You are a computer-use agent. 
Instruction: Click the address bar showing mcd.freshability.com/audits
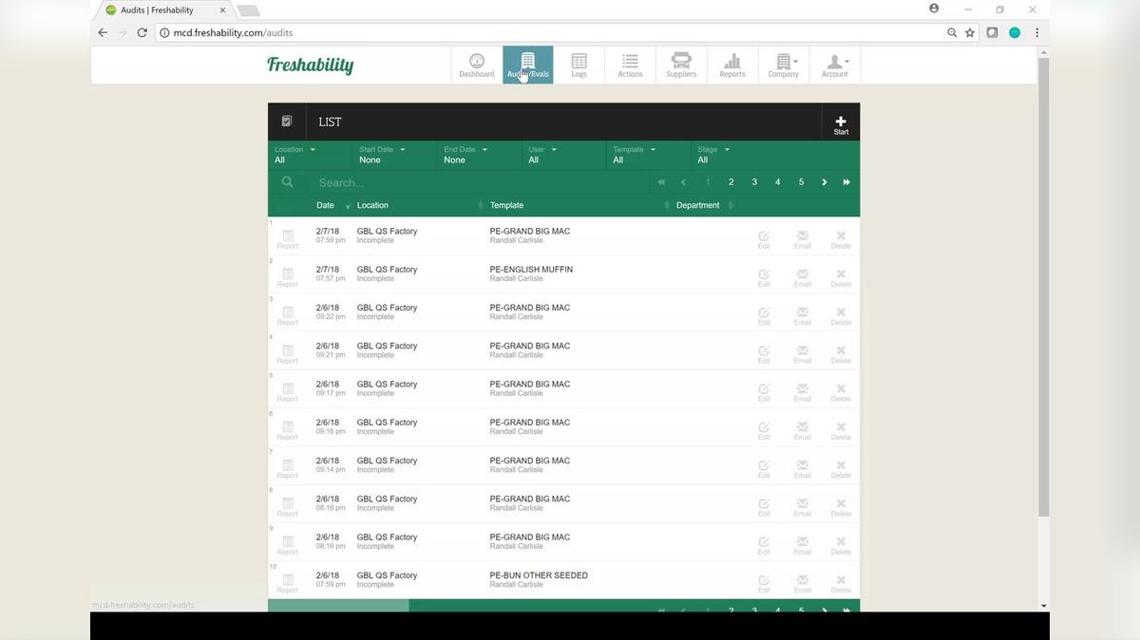click(x=551, y=32)
